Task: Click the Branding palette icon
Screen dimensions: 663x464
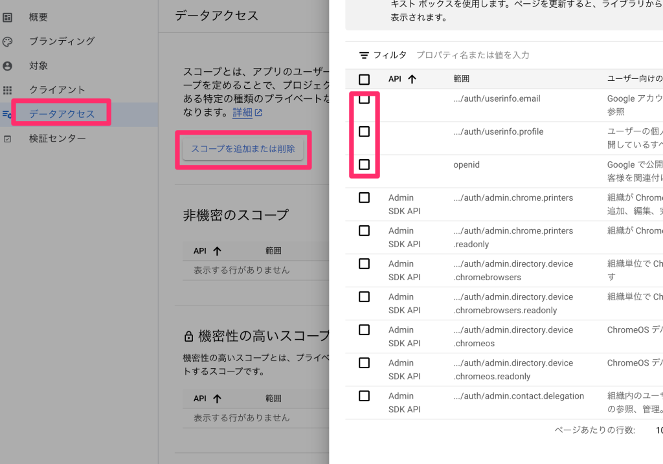Action: pos(8,41)
